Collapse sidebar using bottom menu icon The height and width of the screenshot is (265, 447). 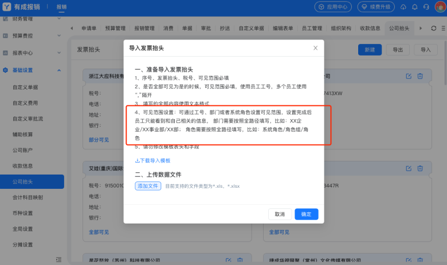(x=58, y=259)
